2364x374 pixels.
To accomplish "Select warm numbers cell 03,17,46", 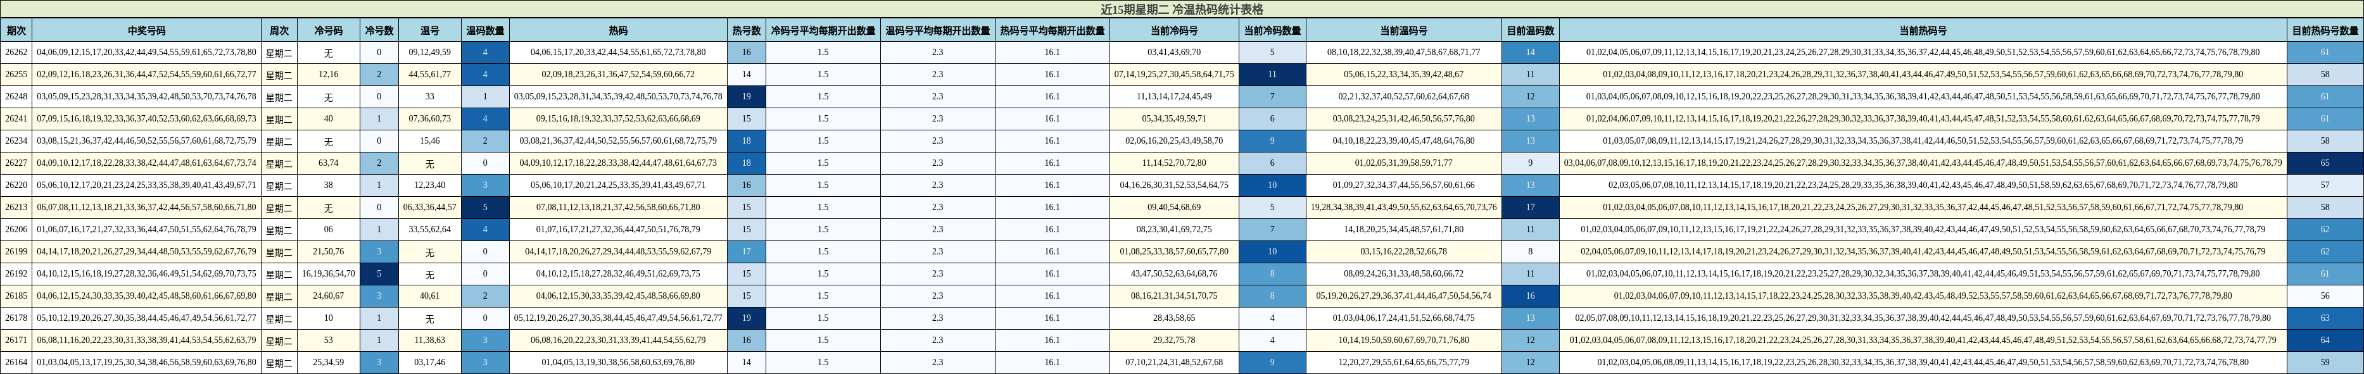I will click(429, 362).
